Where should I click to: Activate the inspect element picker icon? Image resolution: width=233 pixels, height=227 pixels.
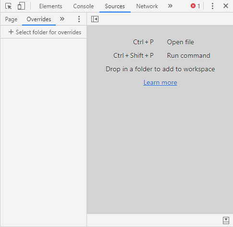pos(8,6)
